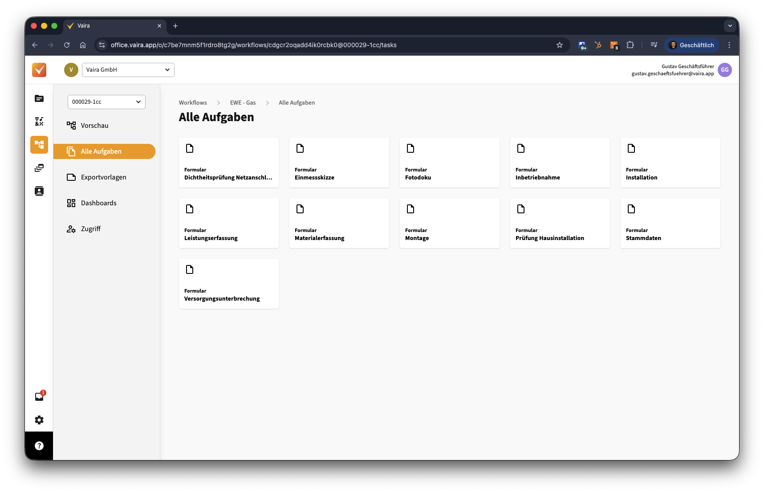The image size is (764, 493).
Task: Expand the browser tab search chevron
Action: [730, 26]
